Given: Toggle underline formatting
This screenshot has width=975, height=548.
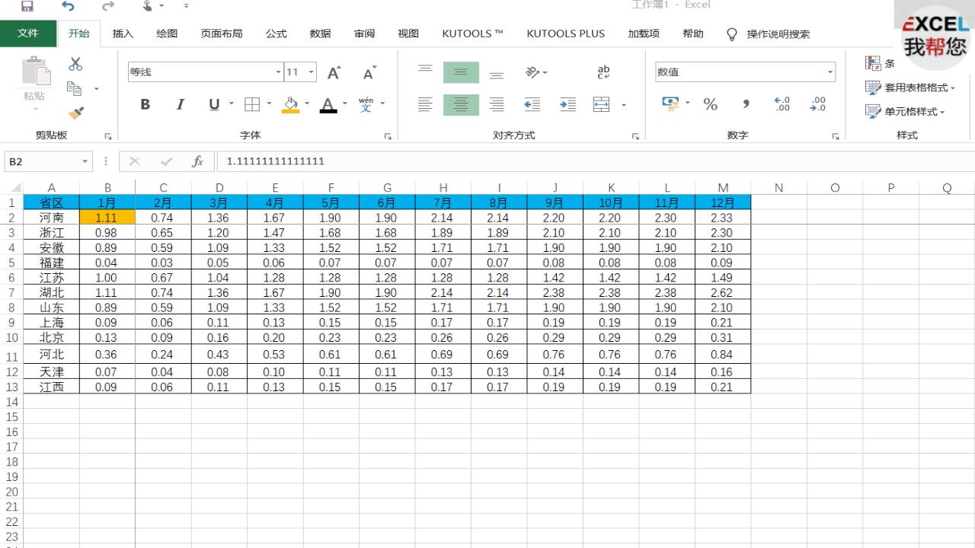Looking at the screenshot, I should click(213, 104).
